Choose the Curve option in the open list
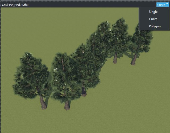Image resolution: width=170 pixels, height=133 pixels. point(153,19)
